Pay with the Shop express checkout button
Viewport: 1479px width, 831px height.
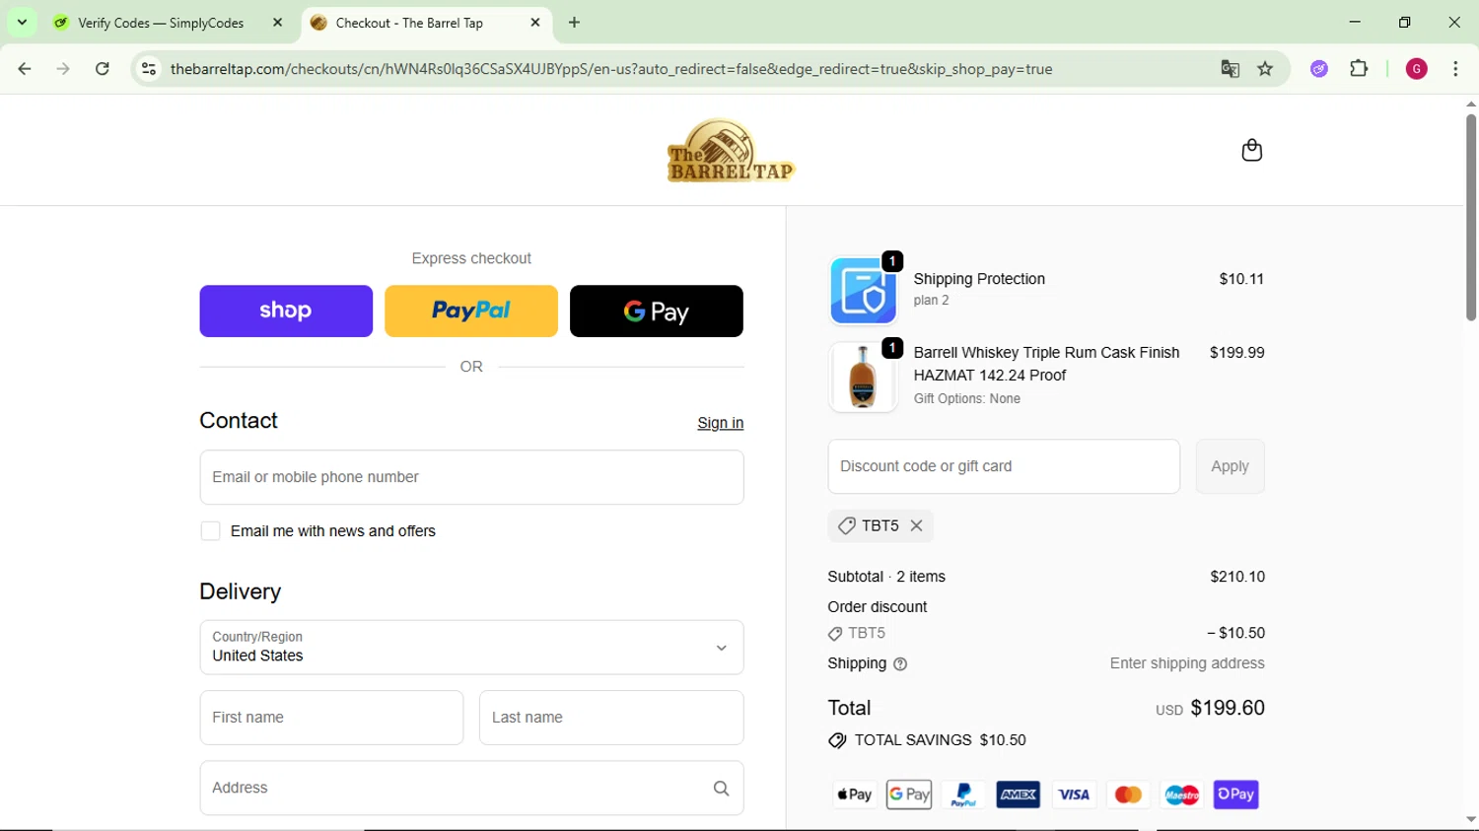pos(286,312)
